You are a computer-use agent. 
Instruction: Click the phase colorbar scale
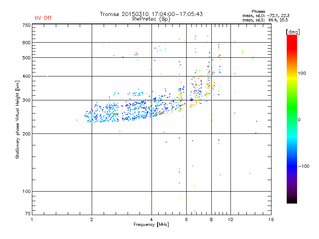tap(292, 119)
